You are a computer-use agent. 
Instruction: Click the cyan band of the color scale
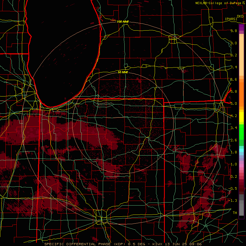point(241,150)
